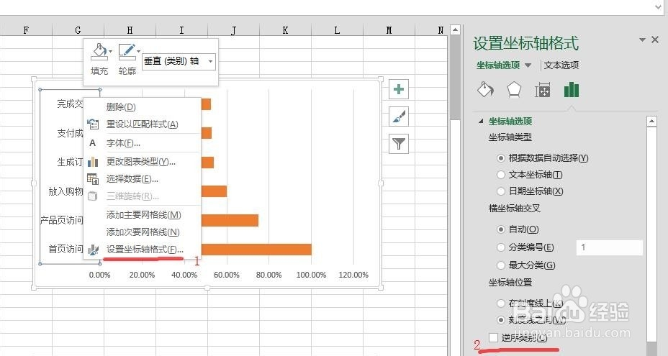Select column header G

(78, 30)
